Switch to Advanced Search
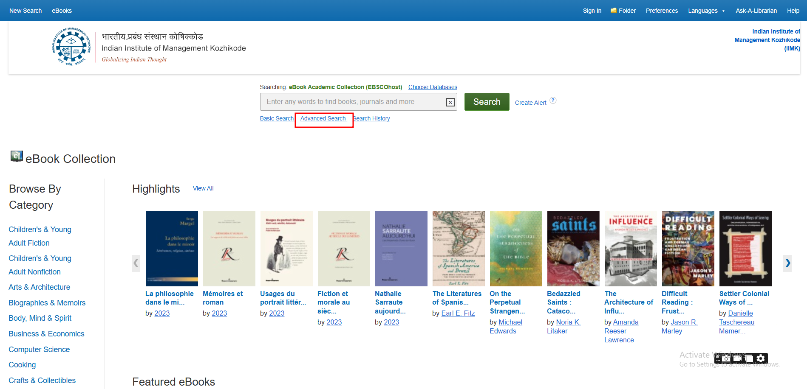 (323, 118)
